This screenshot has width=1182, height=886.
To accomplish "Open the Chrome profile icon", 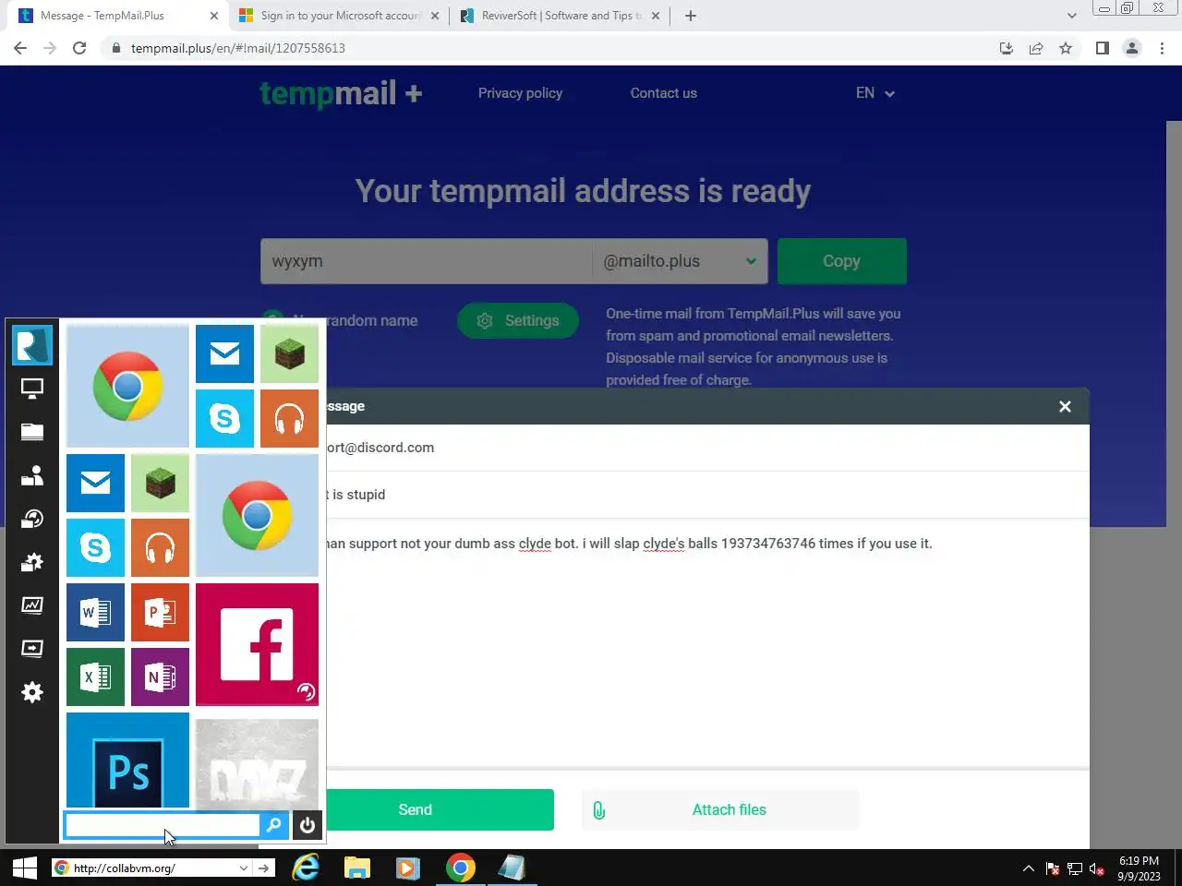I will pyautogui.click(x=1131, y=48).
